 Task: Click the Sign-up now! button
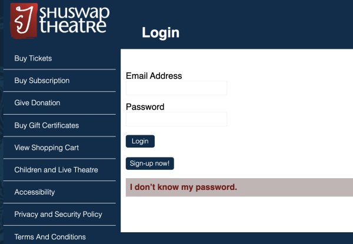tap(150, 163)
